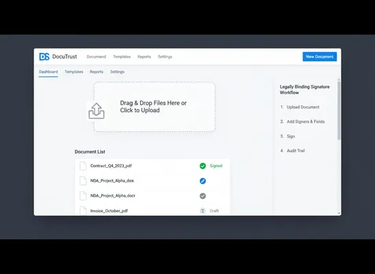Click file icon beside NDA_Project_Alpha_dox
This screenshot has width=375, height=274.
(83, 181)
